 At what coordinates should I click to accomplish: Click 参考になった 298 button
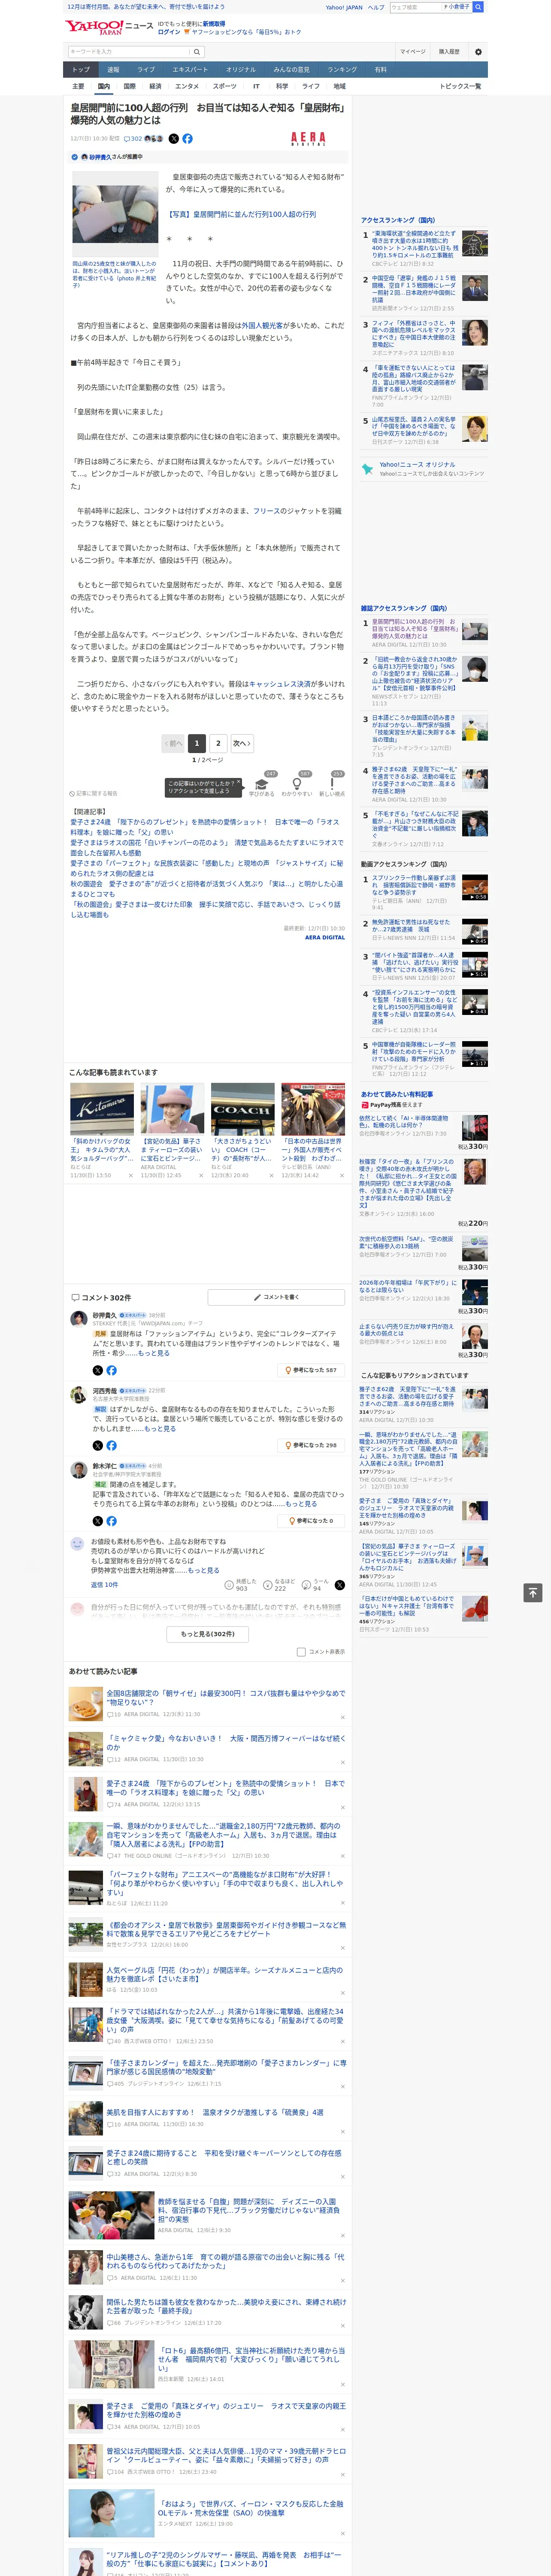tap(311, 1445)
